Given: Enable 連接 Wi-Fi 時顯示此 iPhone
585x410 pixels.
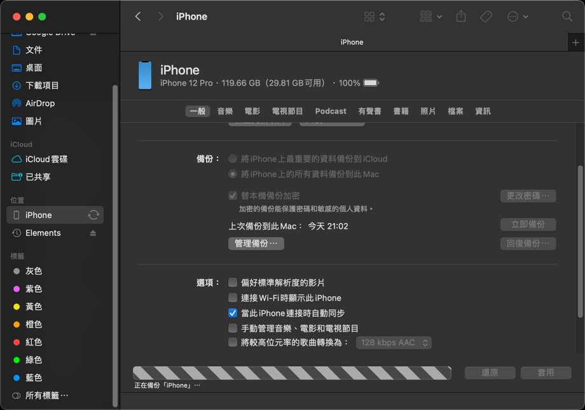Looking at the screenshot, I should tap(233, 297).
